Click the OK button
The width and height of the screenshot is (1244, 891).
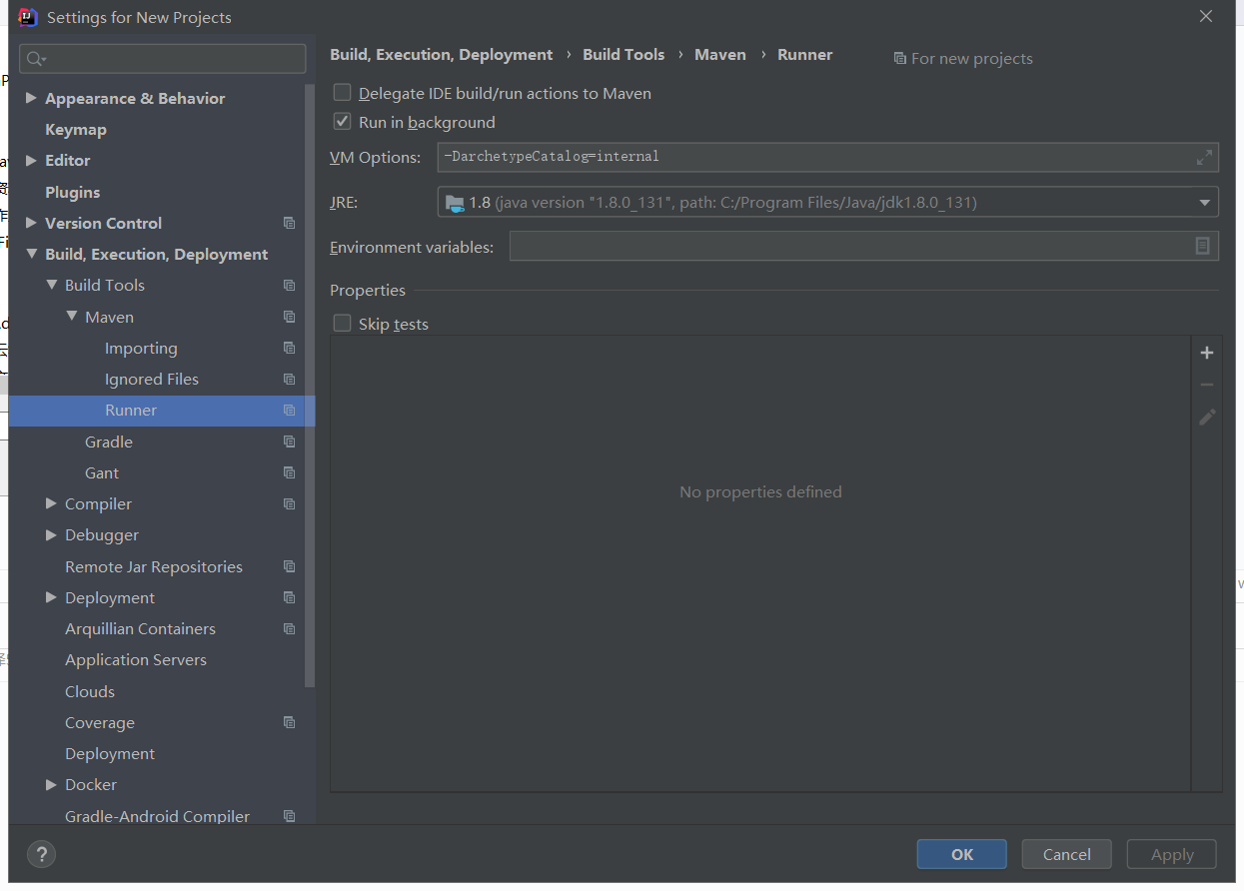[x=962, y=854]
